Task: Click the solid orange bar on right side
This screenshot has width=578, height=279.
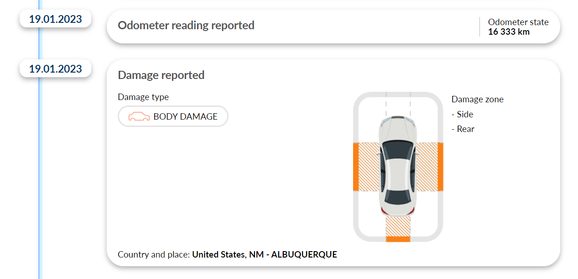Action: [441, 167]
